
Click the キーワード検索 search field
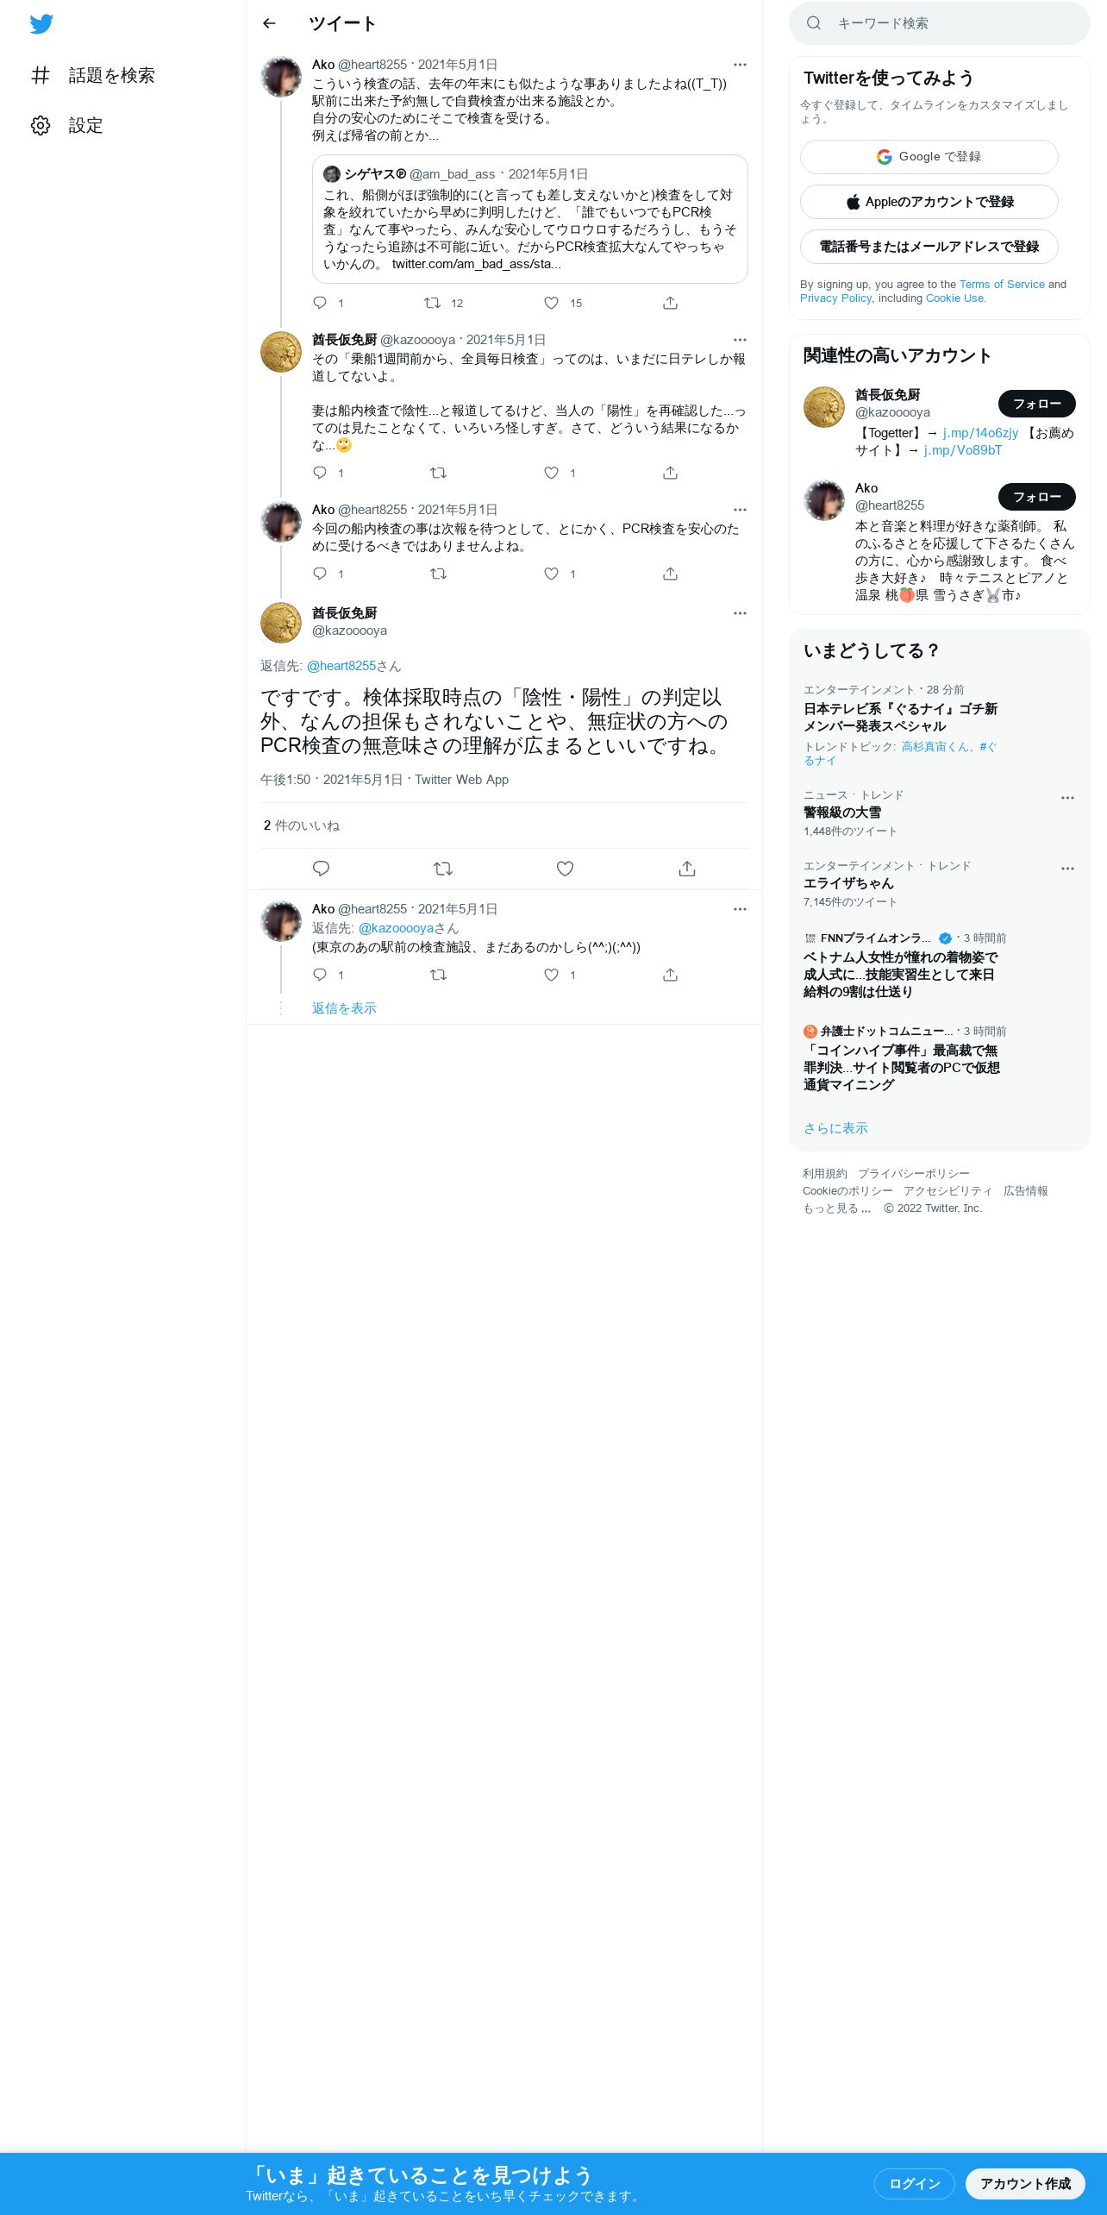939,23
